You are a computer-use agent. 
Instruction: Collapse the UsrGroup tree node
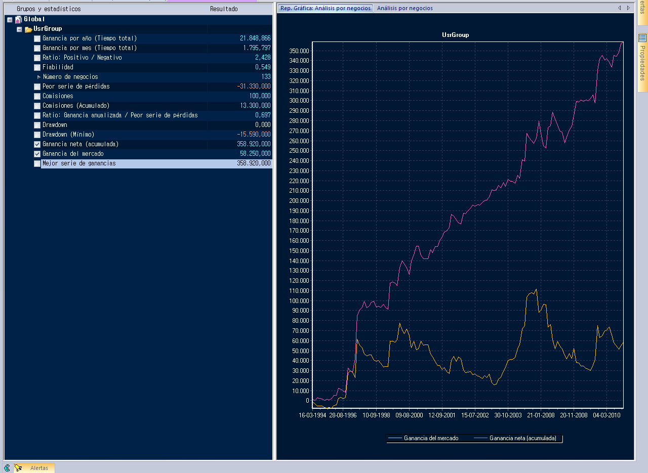tap(19, 29)
